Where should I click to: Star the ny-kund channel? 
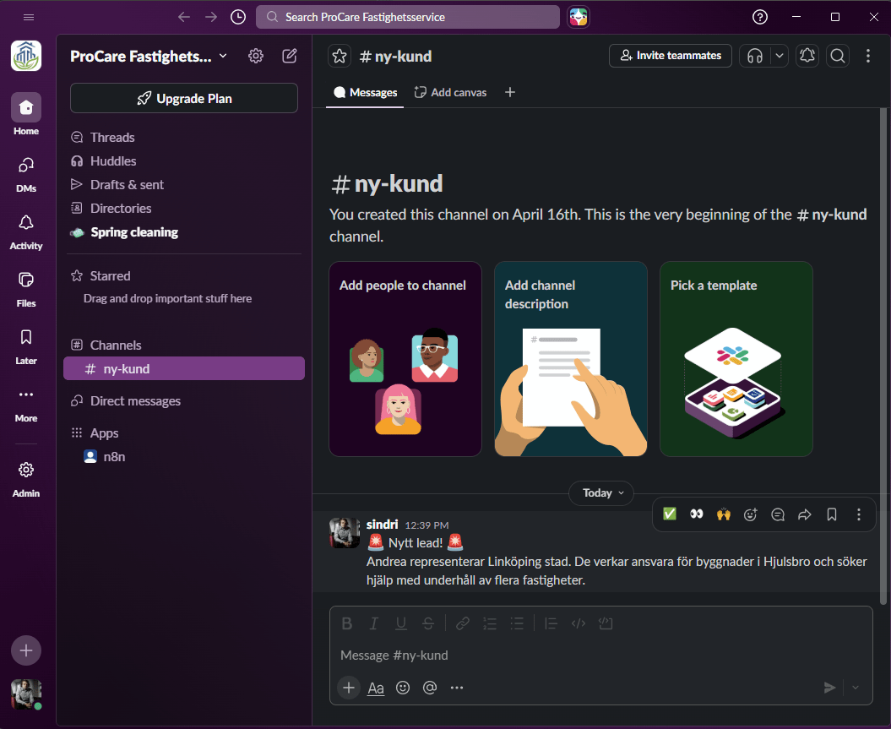click(x=340, y=56)
